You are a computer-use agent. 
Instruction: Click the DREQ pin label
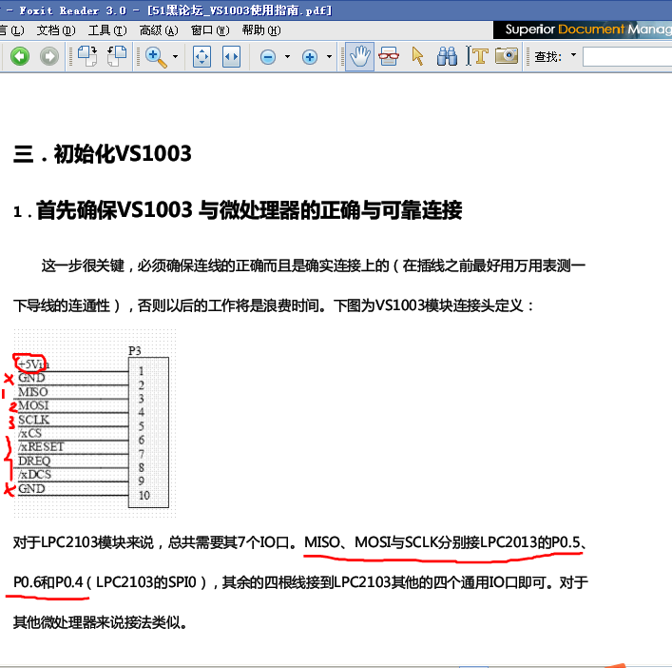coord(34,461)
